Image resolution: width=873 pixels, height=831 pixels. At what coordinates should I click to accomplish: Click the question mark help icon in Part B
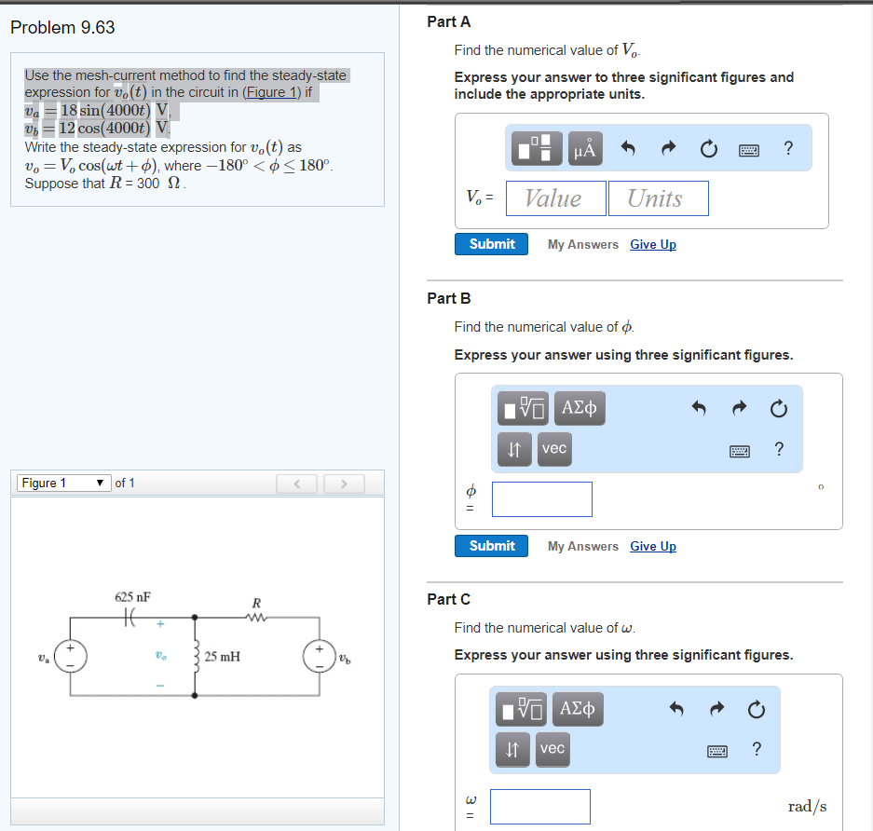pos(778,449)
